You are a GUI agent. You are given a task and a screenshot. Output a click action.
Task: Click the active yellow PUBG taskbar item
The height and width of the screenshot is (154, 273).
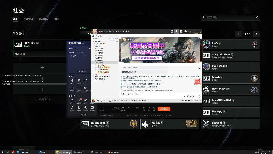tap(64, 152)
